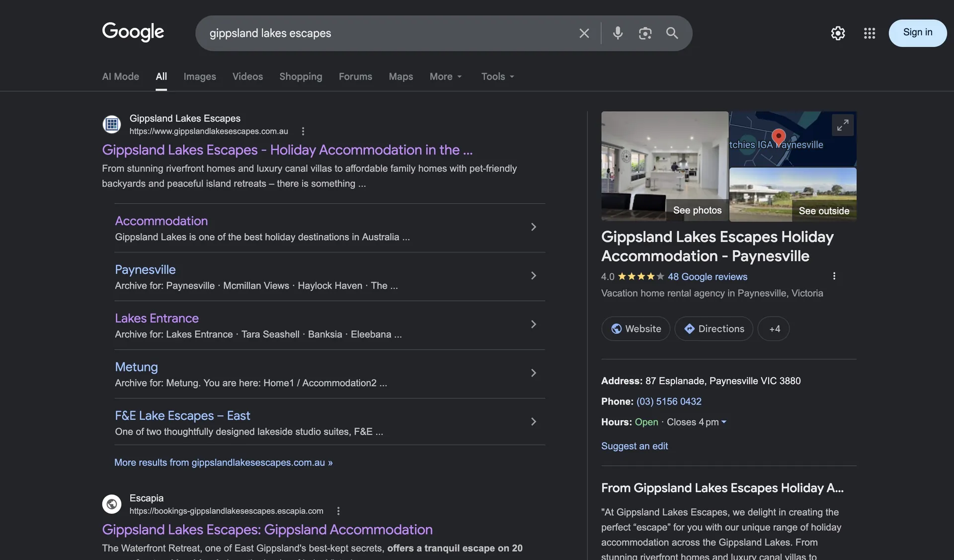Start voice search with the microphone icon
954x560 pixels.
618,33
